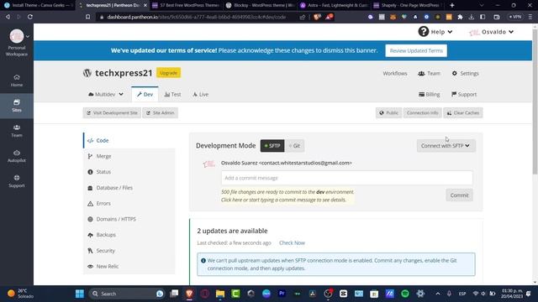The width and height of the screenshot is (538, 302).
Task: Click the Check Now link
Action: (292, 242)
